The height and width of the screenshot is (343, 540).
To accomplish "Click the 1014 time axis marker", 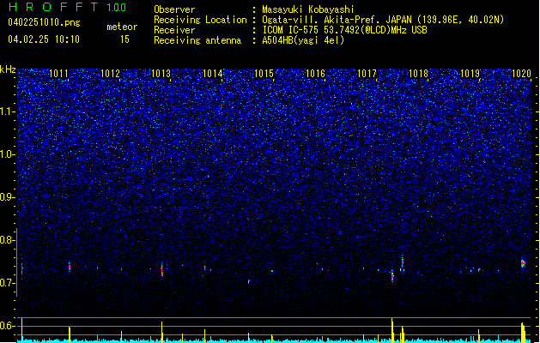I will click(x=213, y=74).
